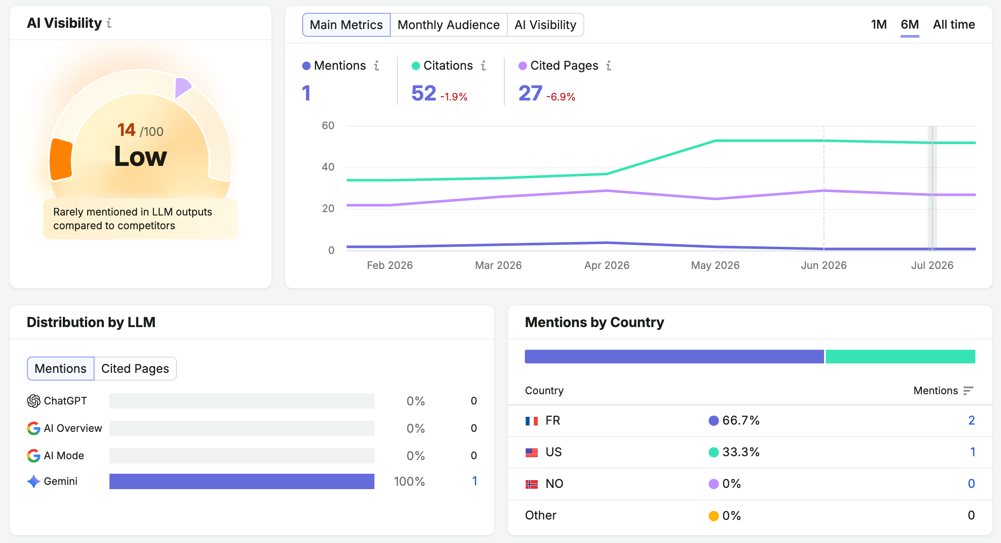This screenshot has width=1001, height=543.
Task: Click the FR 66.7% percentage
Action: tap(741, 421)
